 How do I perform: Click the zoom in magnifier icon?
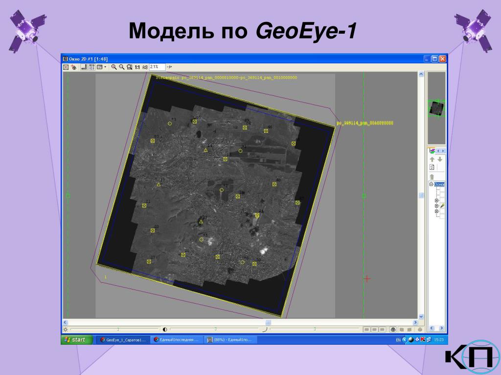114,67
